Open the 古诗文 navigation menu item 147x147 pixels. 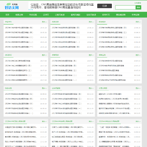click(x=46, y=15)
